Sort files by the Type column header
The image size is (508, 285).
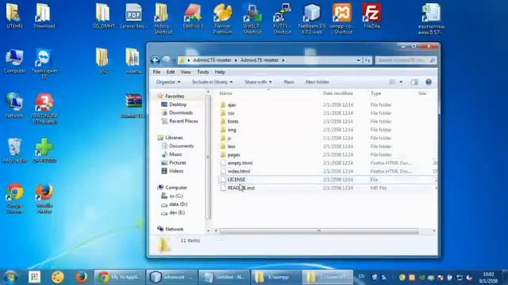[x=375, y=93]
